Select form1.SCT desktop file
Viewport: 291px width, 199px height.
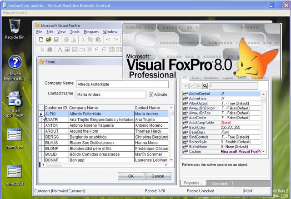pyautogui.click(x=15, y=175)
